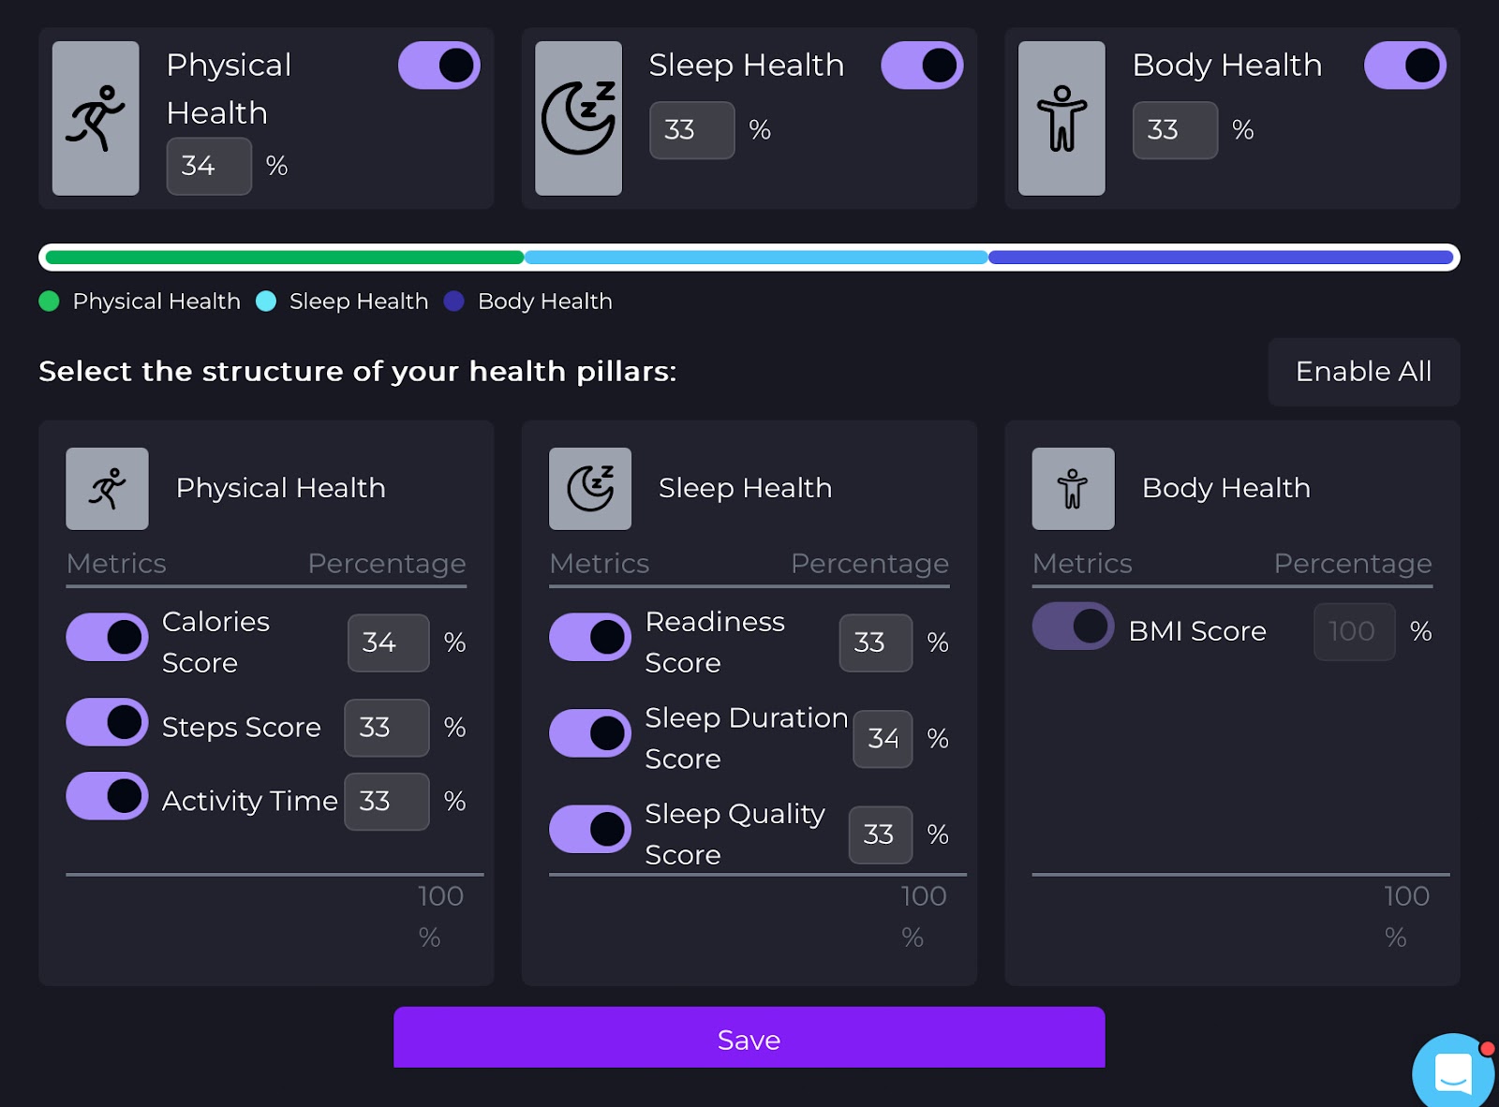Open the chat support bubble icon
Screen dimensions: 1499x1107
pos(1452,1072)
